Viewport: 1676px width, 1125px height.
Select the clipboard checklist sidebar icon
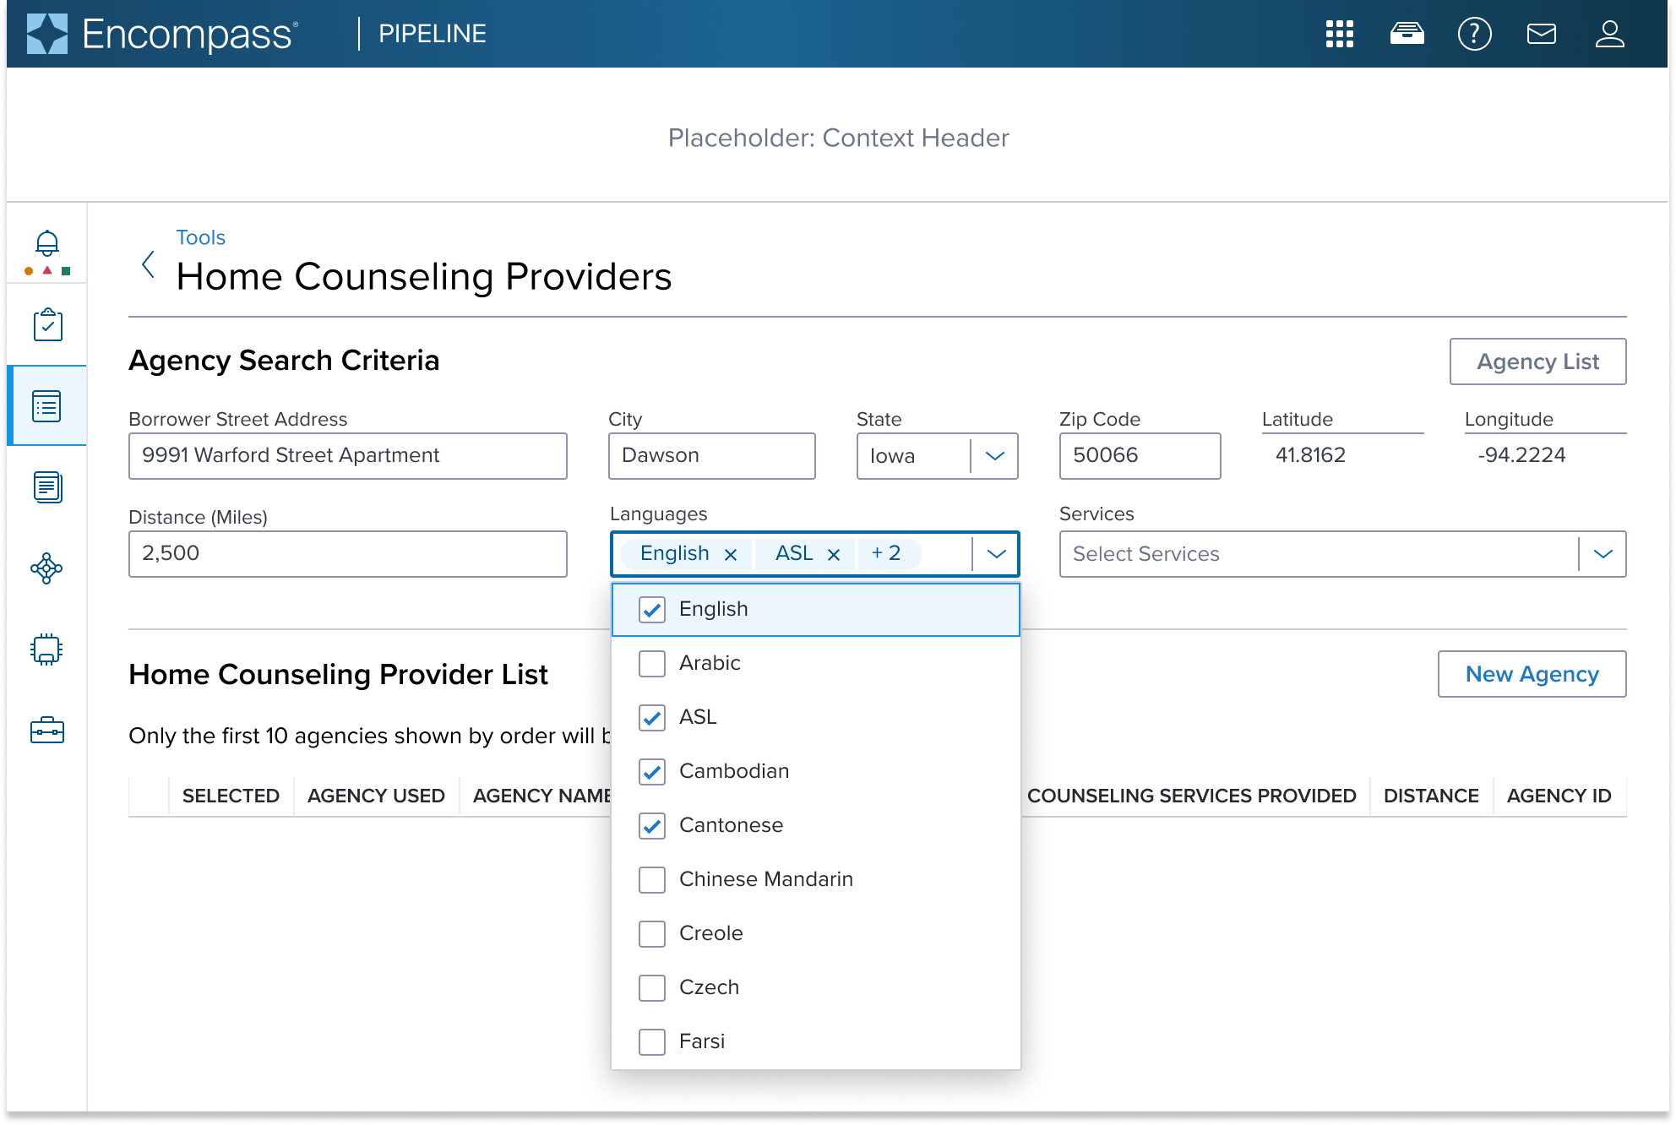pyautogui.click(x=47, y=325)
